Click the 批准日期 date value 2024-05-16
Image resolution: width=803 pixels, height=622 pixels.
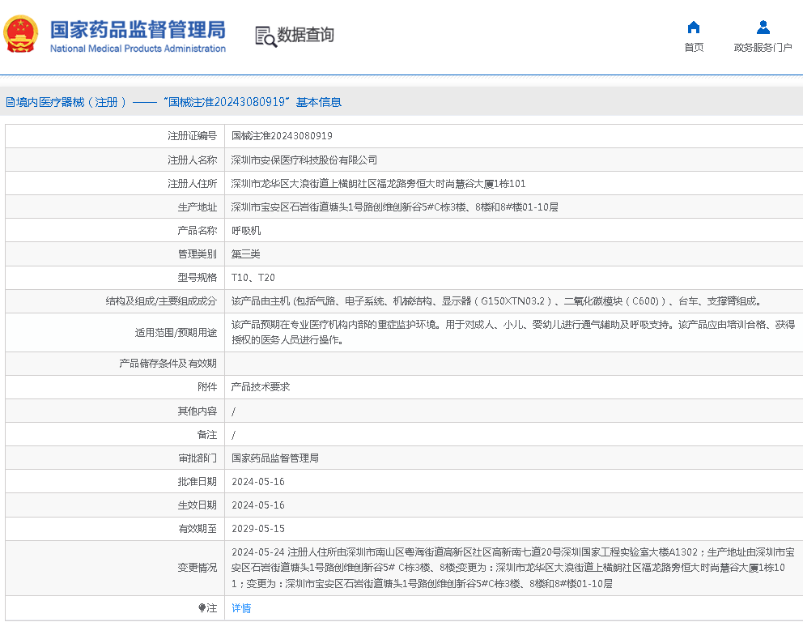(x=257, y=481)
